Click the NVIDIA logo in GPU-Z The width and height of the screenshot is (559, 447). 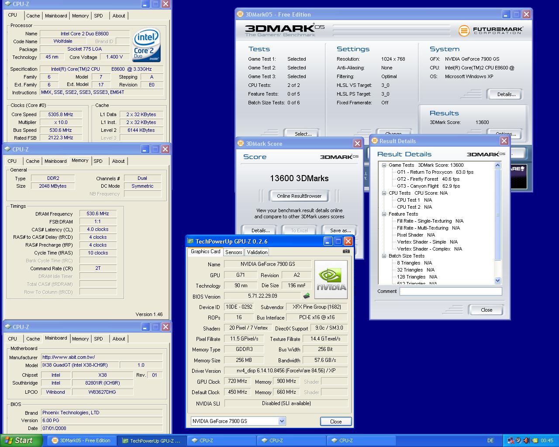tap(331, 279)
